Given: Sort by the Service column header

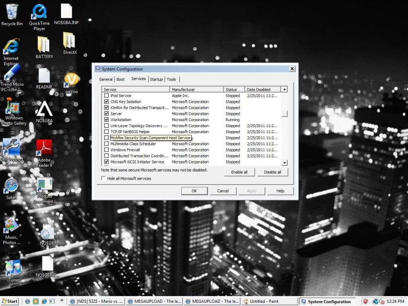Looking at the screenshot, I should click(x=135, y=89).
